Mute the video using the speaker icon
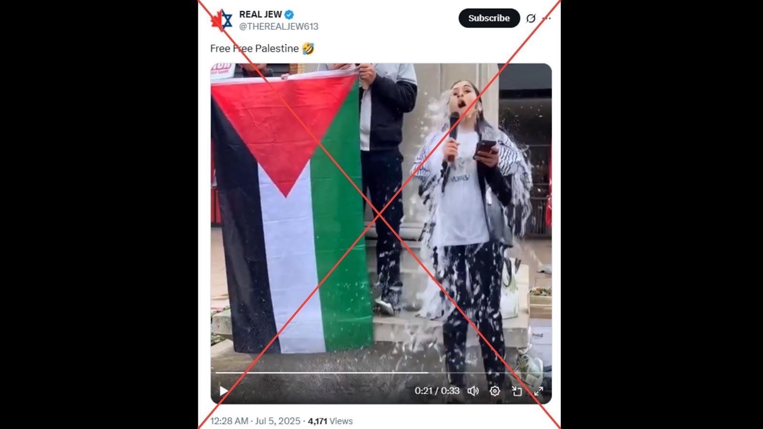The width and height of the screenshot is (763, 429). point(473,391)
